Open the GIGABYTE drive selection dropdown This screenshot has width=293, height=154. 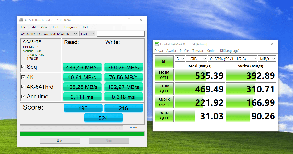pos(49,34)
